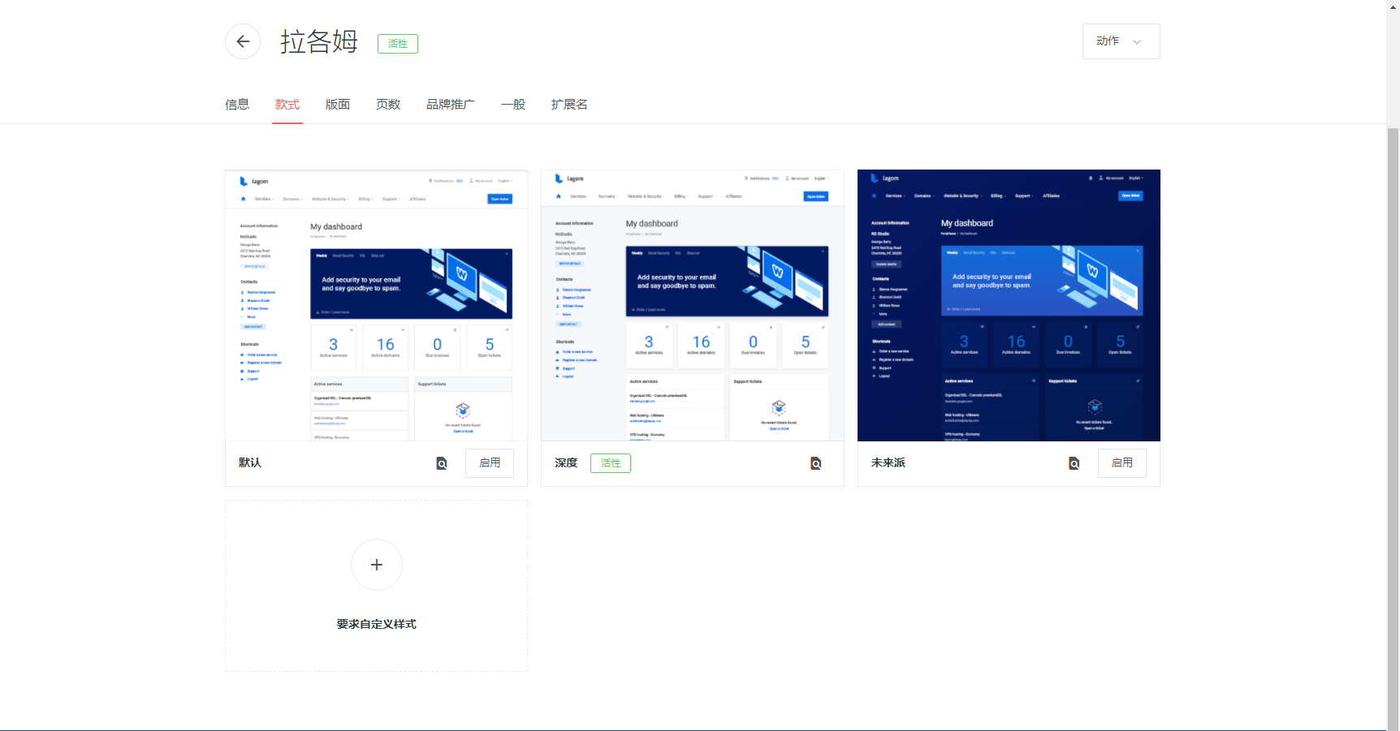Switch to the 一般 tab
Screen dimensions: 1400x731
coord(512,104)
